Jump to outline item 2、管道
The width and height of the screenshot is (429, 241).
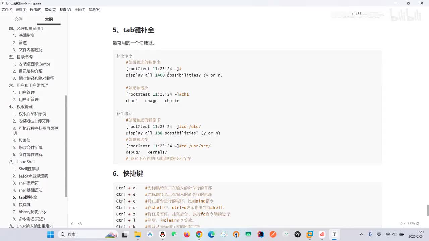[x=20, y=43]
